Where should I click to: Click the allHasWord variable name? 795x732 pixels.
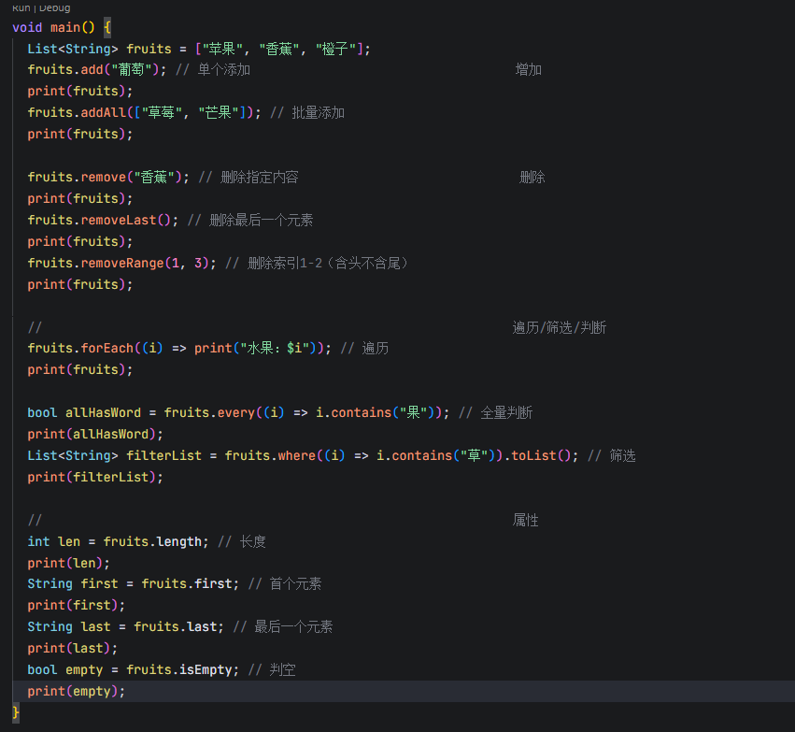tap(103, 412)
